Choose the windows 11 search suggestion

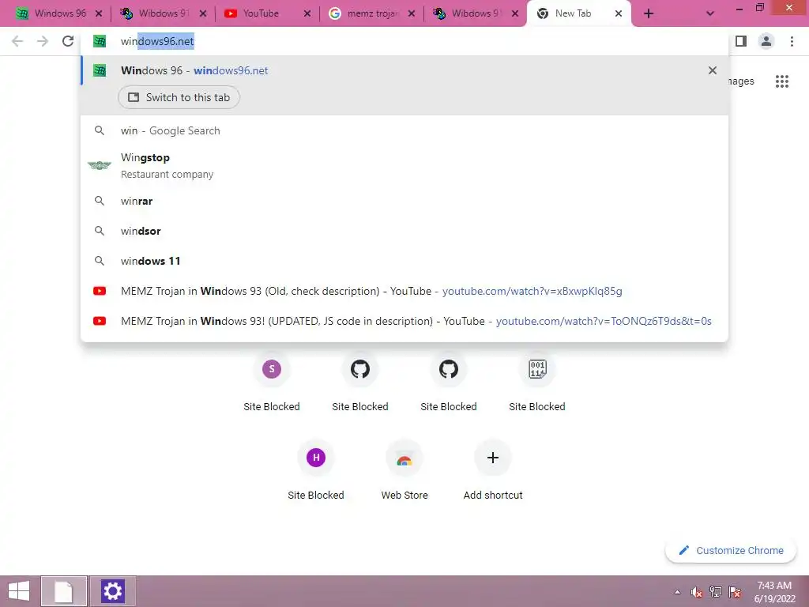click(x=404, y=261)
